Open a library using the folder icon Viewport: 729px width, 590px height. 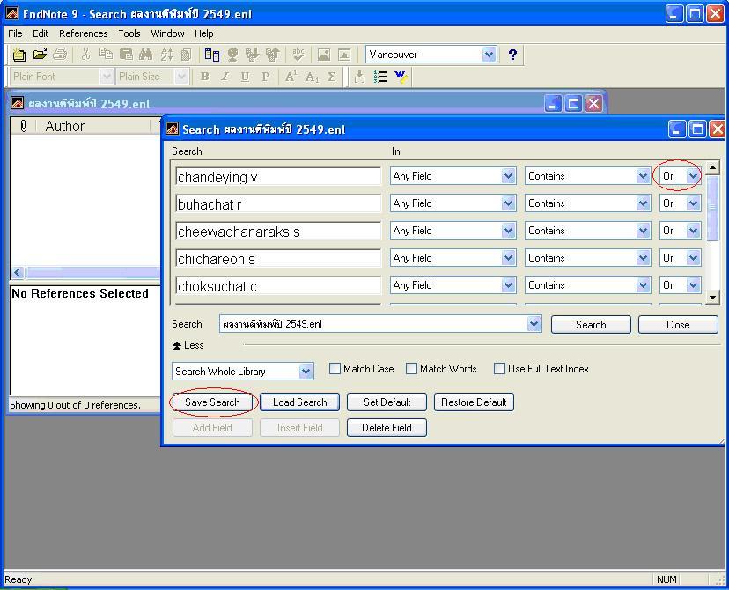[40, 55]
